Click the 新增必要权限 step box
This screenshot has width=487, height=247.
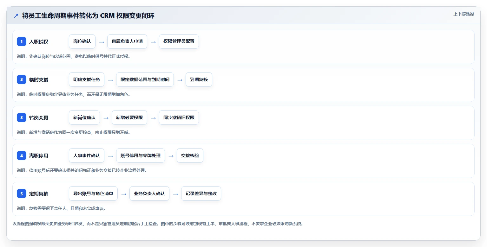129,117
